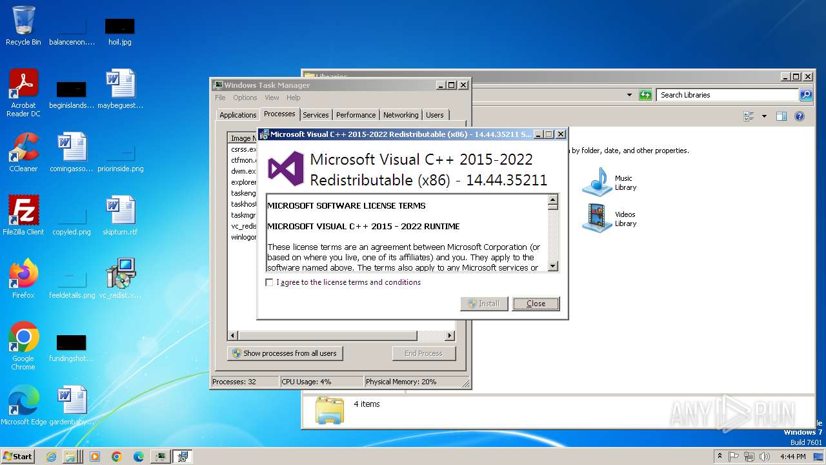Select the comingasso Word document icon
This screenshot has width=826, height=465.
pos(72,152)
